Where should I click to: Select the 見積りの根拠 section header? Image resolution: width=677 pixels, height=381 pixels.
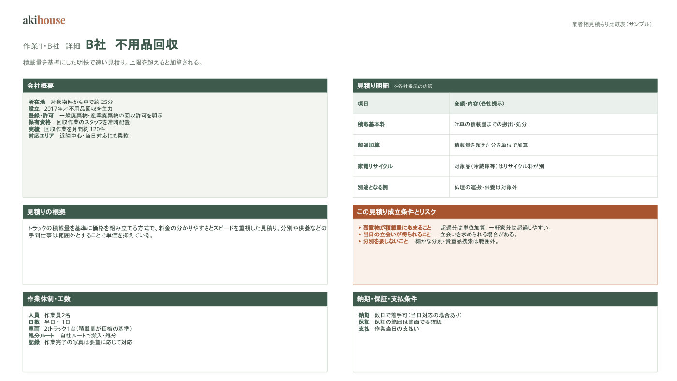(175, 212)
